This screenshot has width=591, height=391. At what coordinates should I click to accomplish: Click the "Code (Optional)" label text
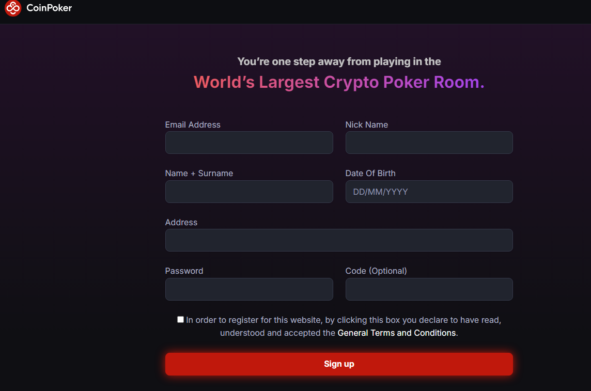coord(376,271)
